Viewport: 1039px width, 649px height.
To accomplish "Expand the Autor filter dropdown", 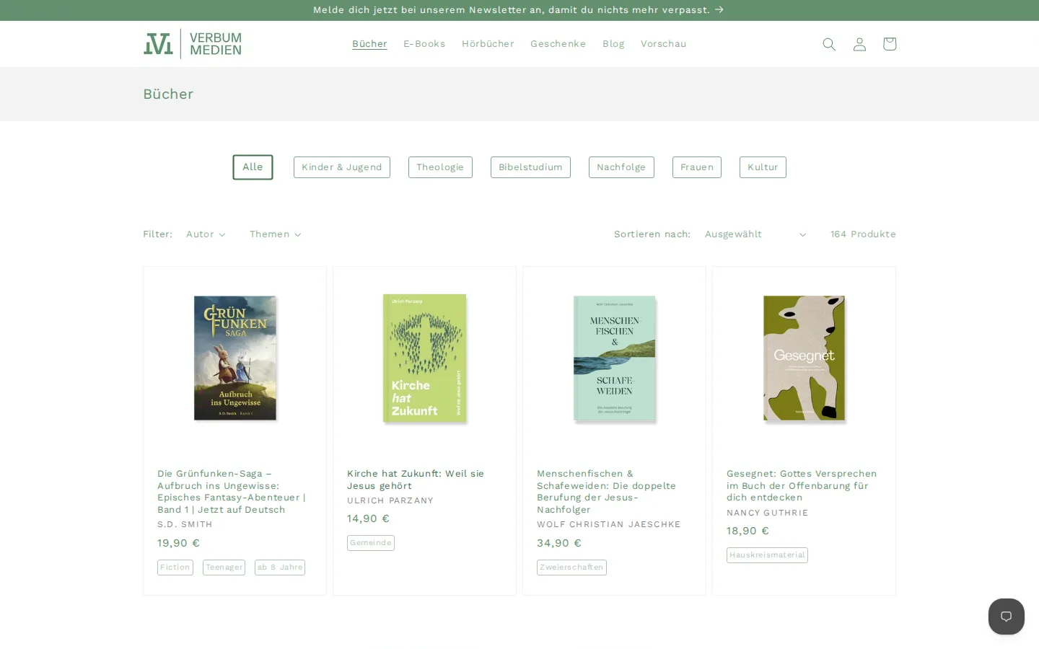I will click(206, 234).
